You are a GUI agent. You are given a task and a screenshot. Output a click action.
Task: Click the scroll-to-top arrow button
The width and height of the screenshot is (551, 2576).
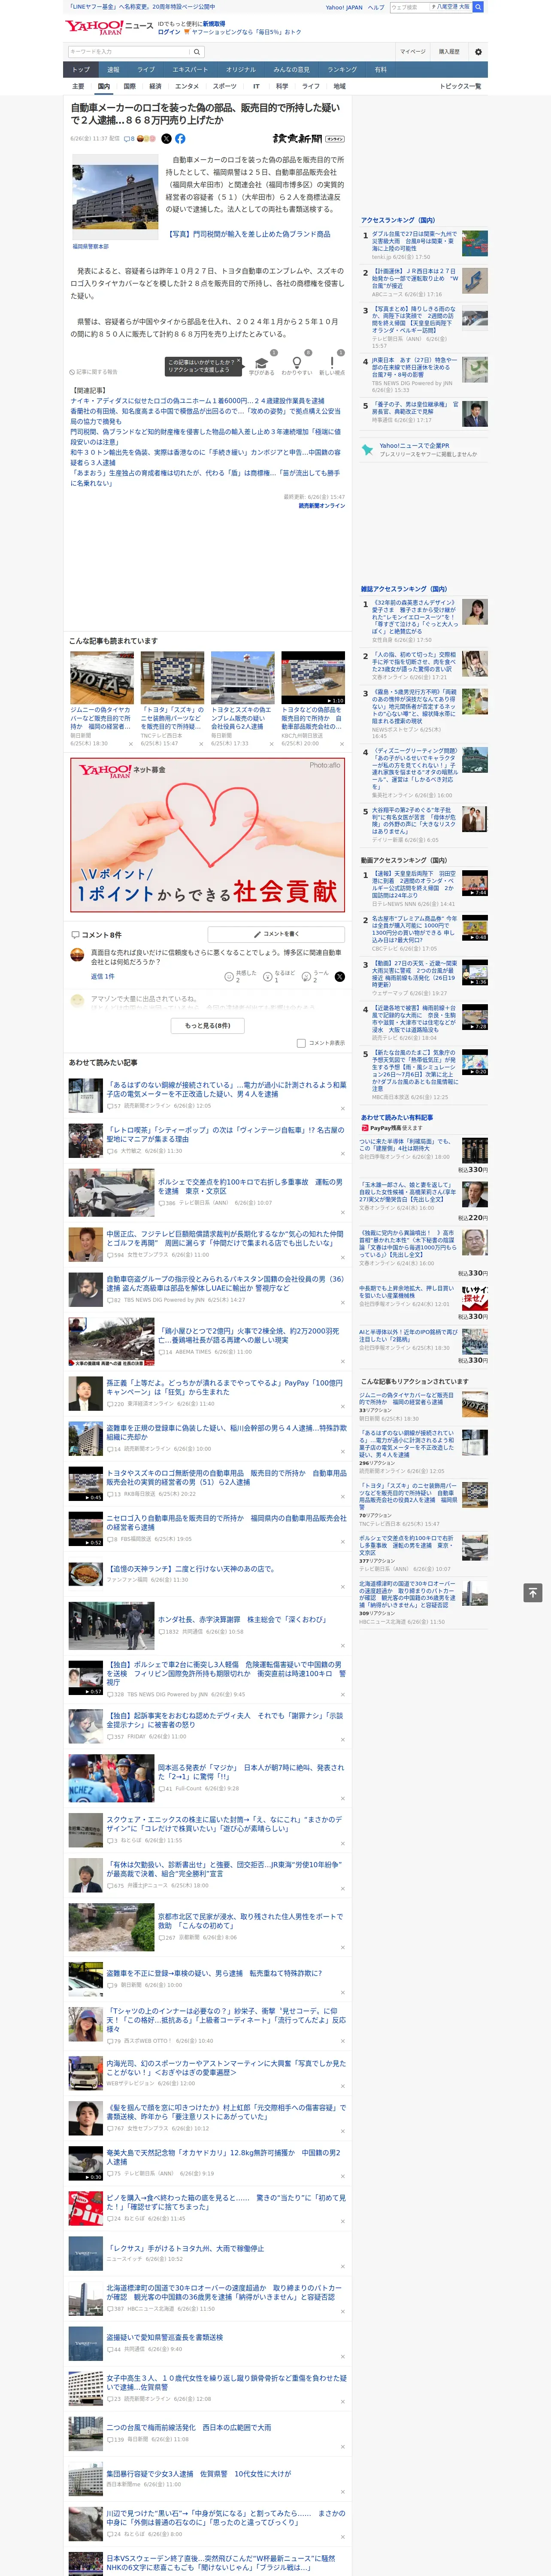point(533,1592)
